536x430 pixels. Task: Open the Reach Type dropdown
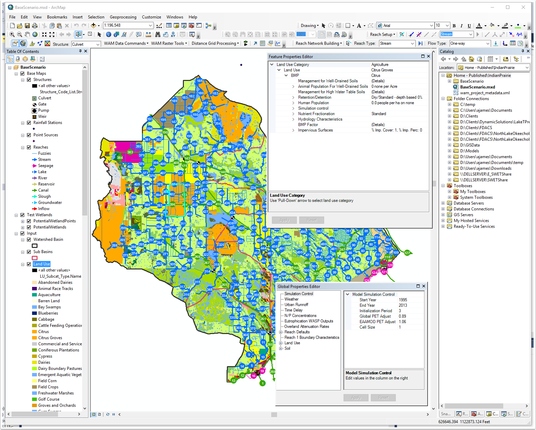412,43
